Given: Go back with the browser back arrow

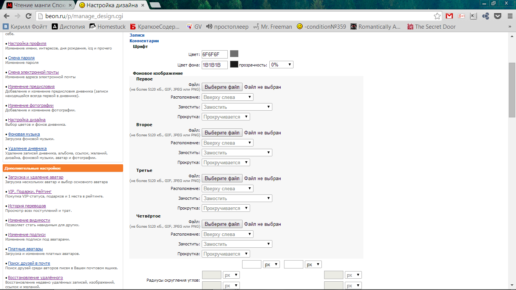Looking at the screenshot, I should [6, 16].
